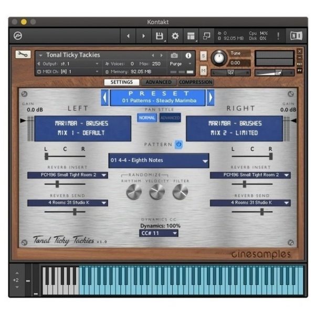This screenshot has height=315, width=315.
Task: Open the Purge dropdown menu
Action: (x=181, y=64)
